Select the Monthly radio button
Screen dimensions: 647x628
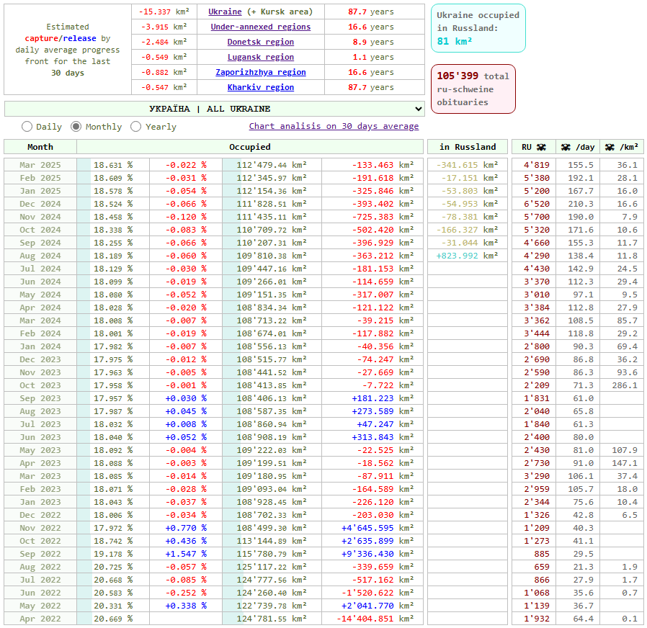click(76, 127)
